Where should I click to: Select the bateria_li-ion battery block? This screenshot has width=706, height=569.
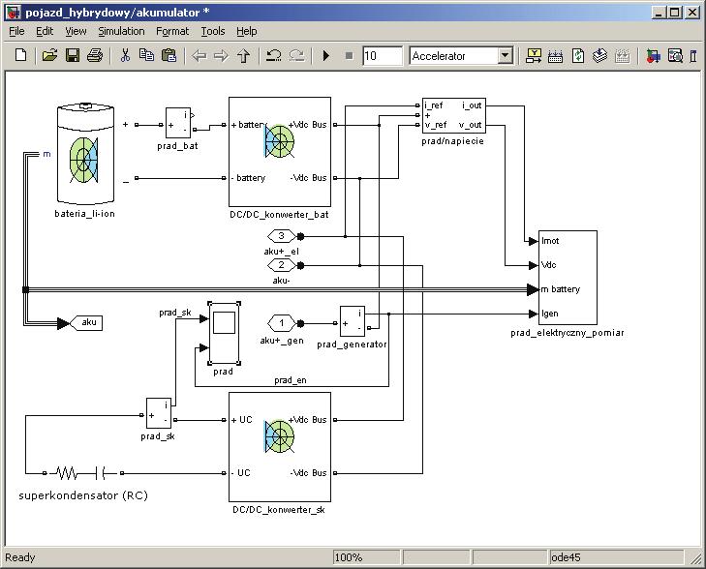(x=85, y=154)
